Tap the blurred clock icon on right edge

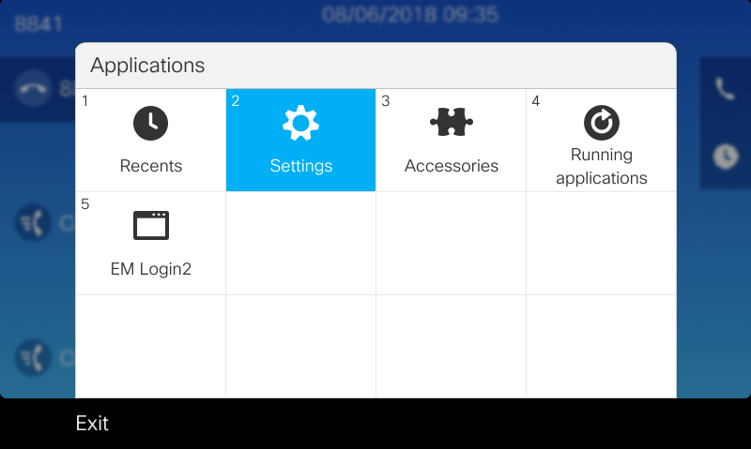(x=726, y=157)
